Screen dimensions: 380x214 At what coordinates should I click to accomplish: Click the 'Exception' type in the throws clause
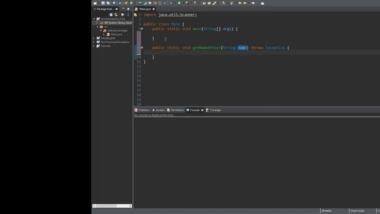pyautogui.click(x=275, y=48)
